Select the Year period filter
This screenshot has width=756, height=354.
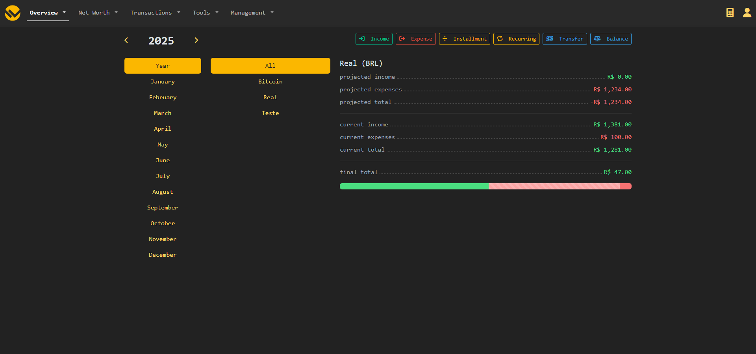(163, 66)
